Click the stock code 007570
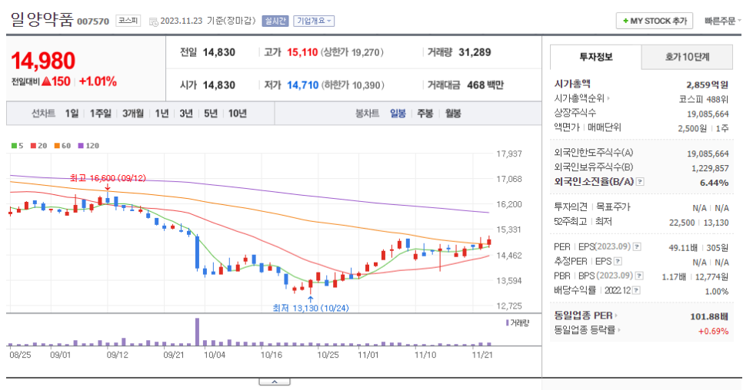 93,21
